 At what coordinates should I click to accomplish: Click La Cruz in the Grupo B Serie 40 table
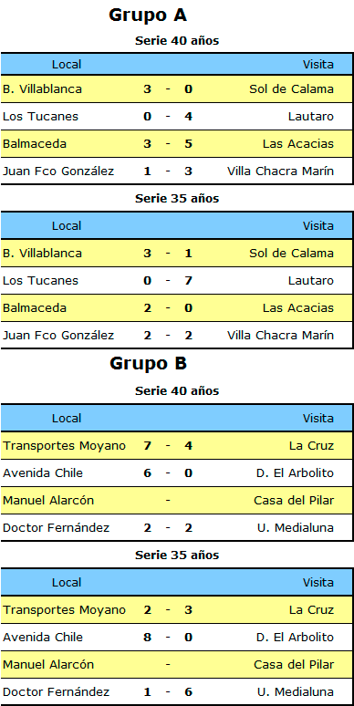312,446
